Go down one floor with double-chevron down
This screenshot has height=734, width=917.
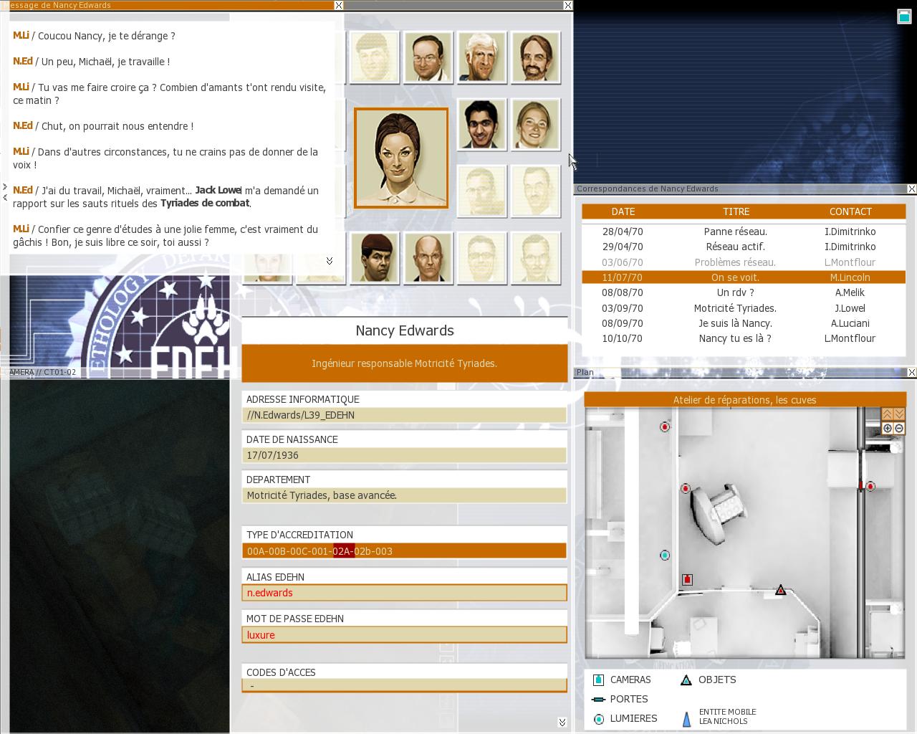point(899,414)
